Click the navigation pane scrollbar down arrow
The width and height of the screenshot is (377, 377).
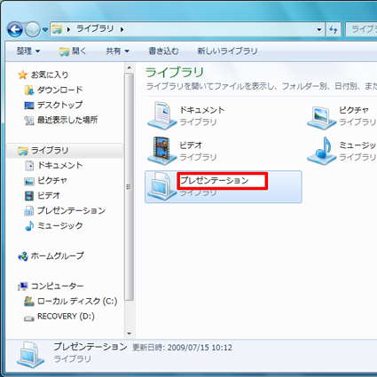(x=130, y=334)
